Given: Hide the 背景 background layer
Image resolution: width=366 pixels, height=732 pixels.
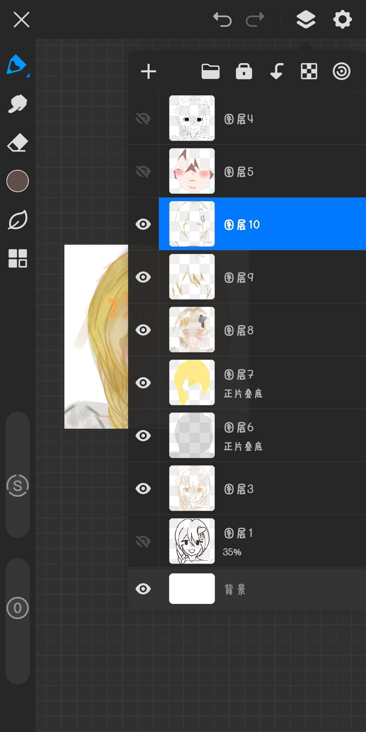Looking at the screenshot, I should [x=143, y=589].
